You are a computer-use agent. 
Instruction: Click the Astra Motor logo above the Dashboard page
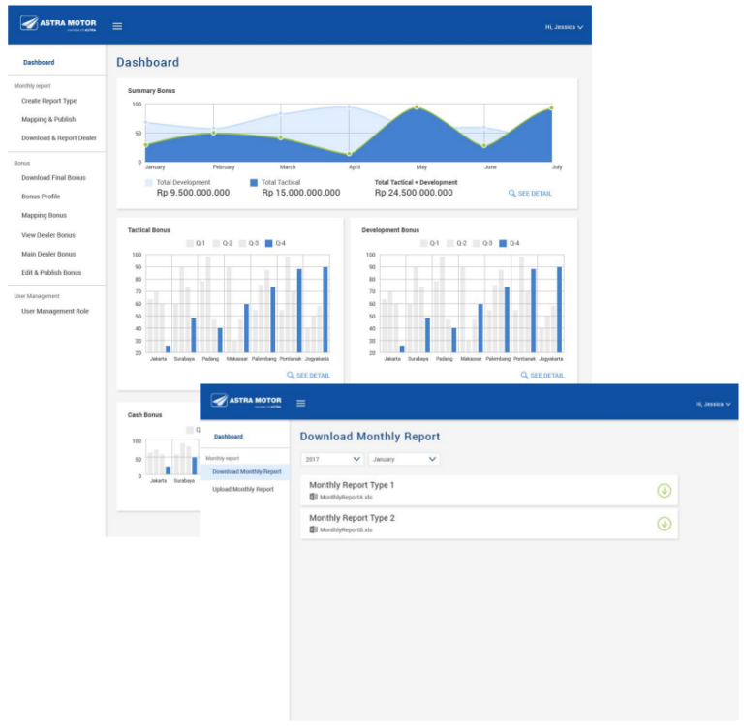coord(57,24)
